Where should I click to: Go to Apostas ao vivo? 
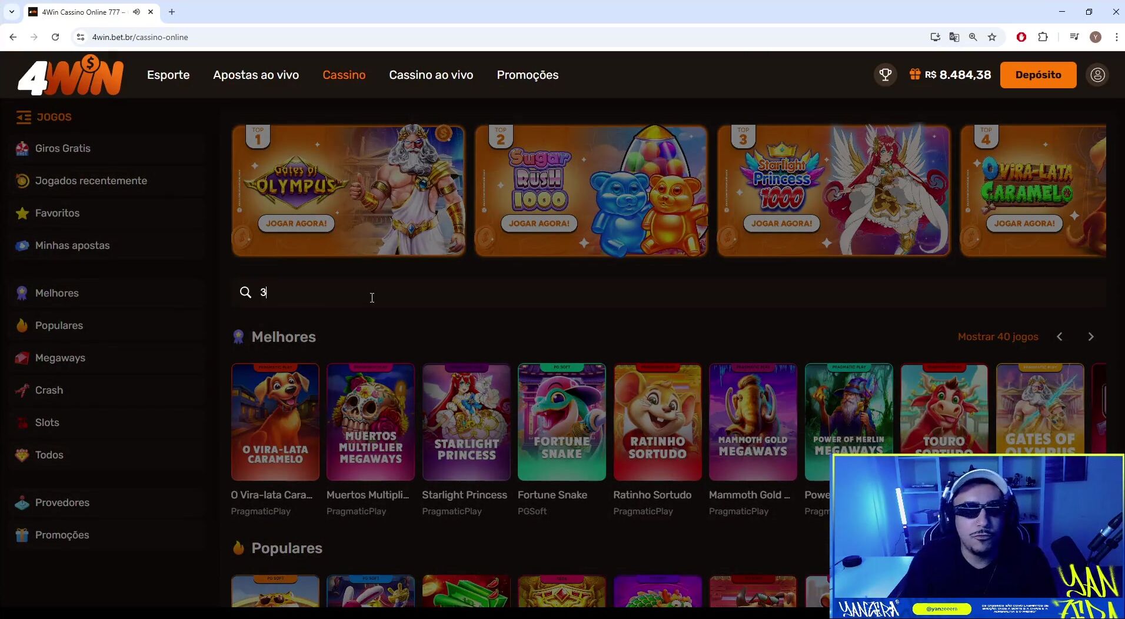tap(256, 75)
